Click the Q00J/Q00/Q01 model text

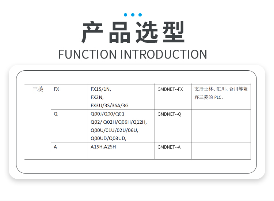pos(107,114)
